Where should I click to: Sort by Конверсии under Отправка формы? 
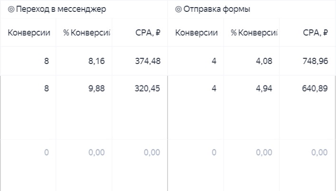click(x=196, y=33)
